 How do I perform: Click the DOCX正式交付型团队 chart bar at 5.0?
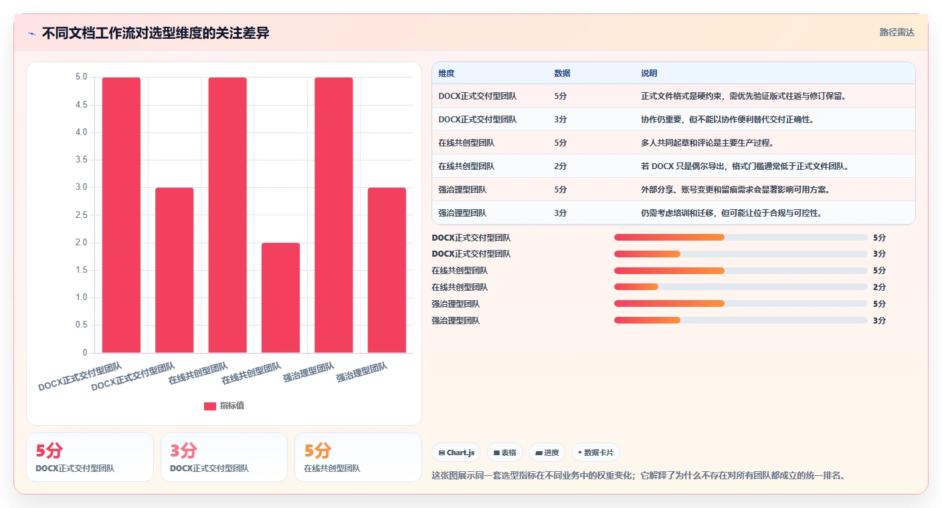pos(121,215)
